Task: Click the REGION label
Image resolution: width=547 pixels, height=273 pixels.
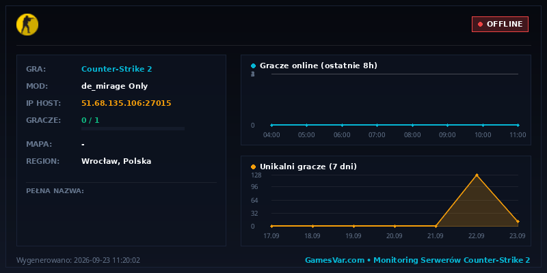Action: click(43, 161)
